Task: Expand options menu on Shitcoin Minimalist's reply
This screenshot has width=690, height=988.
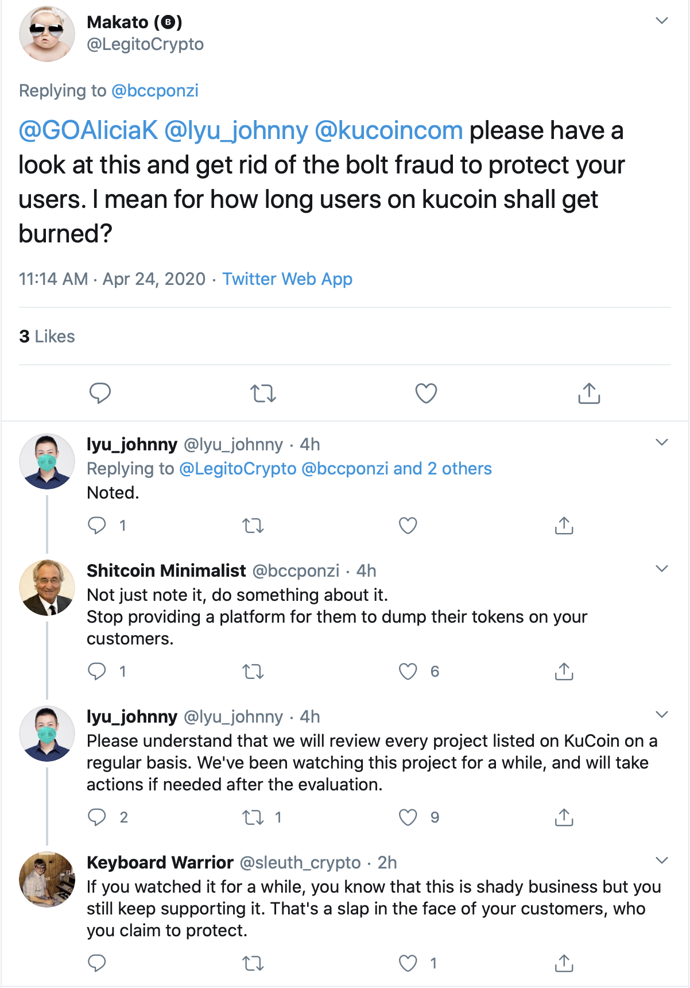Action: (x=662, y=569)
